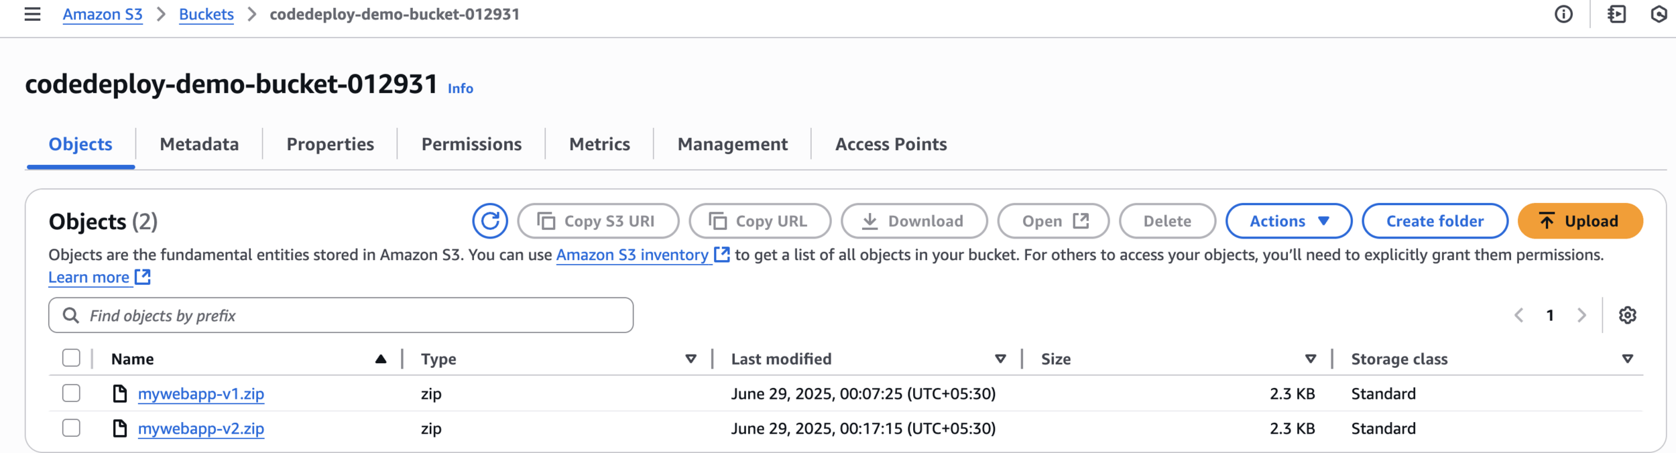Sort by Name column arrow
The width and height of the screenshot is (1676, 453).
click(x=381, y=359)
